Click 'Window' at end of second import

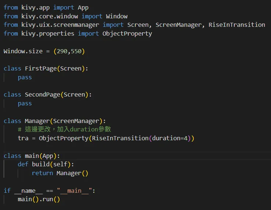pos(117,16)
